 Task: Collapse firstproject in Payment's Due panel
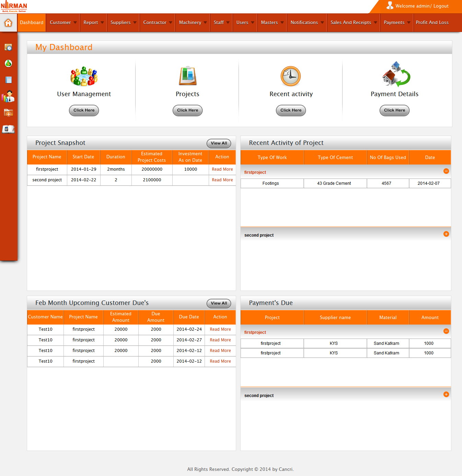446,331
